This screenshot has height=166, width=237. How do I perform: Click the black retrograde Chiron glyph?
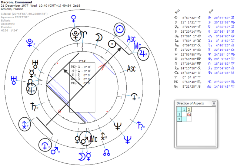[104, 136]
